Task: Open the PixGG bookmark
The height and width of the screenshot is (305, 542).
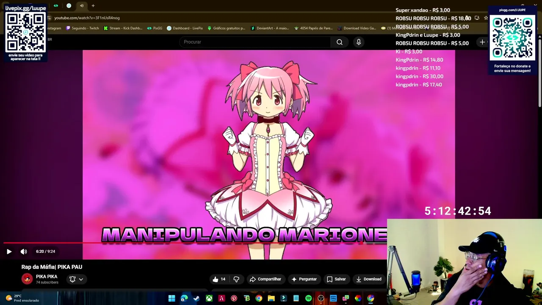Action: (155, 28)
